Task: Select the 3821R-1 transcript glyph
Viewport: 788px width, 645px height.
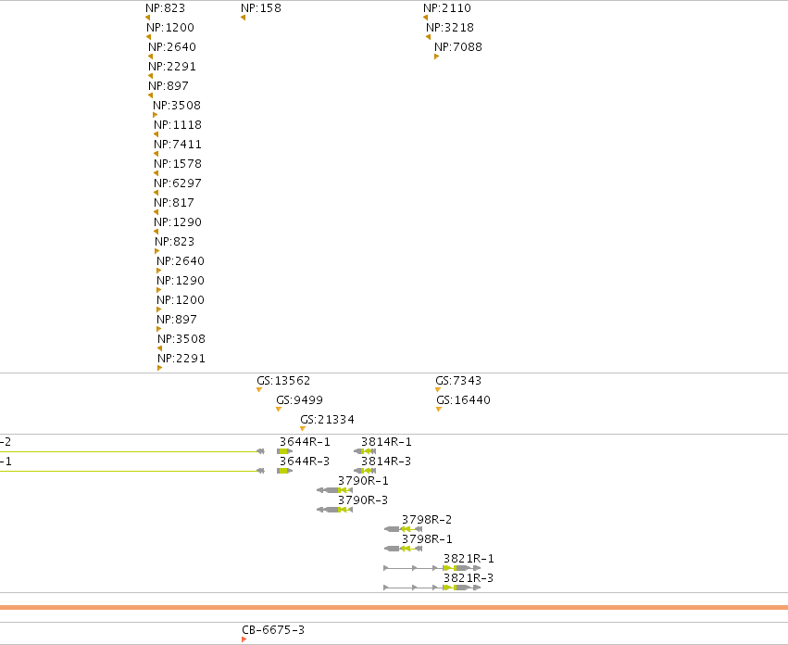Action: (432, 568)
